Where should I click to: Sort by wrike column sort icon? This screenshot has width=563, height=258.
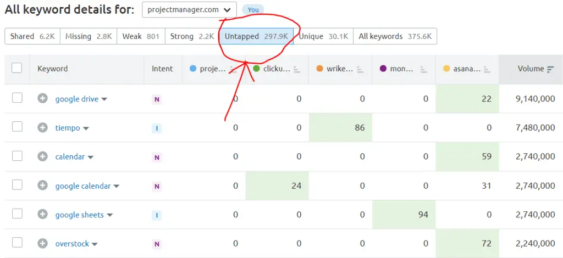360,69
